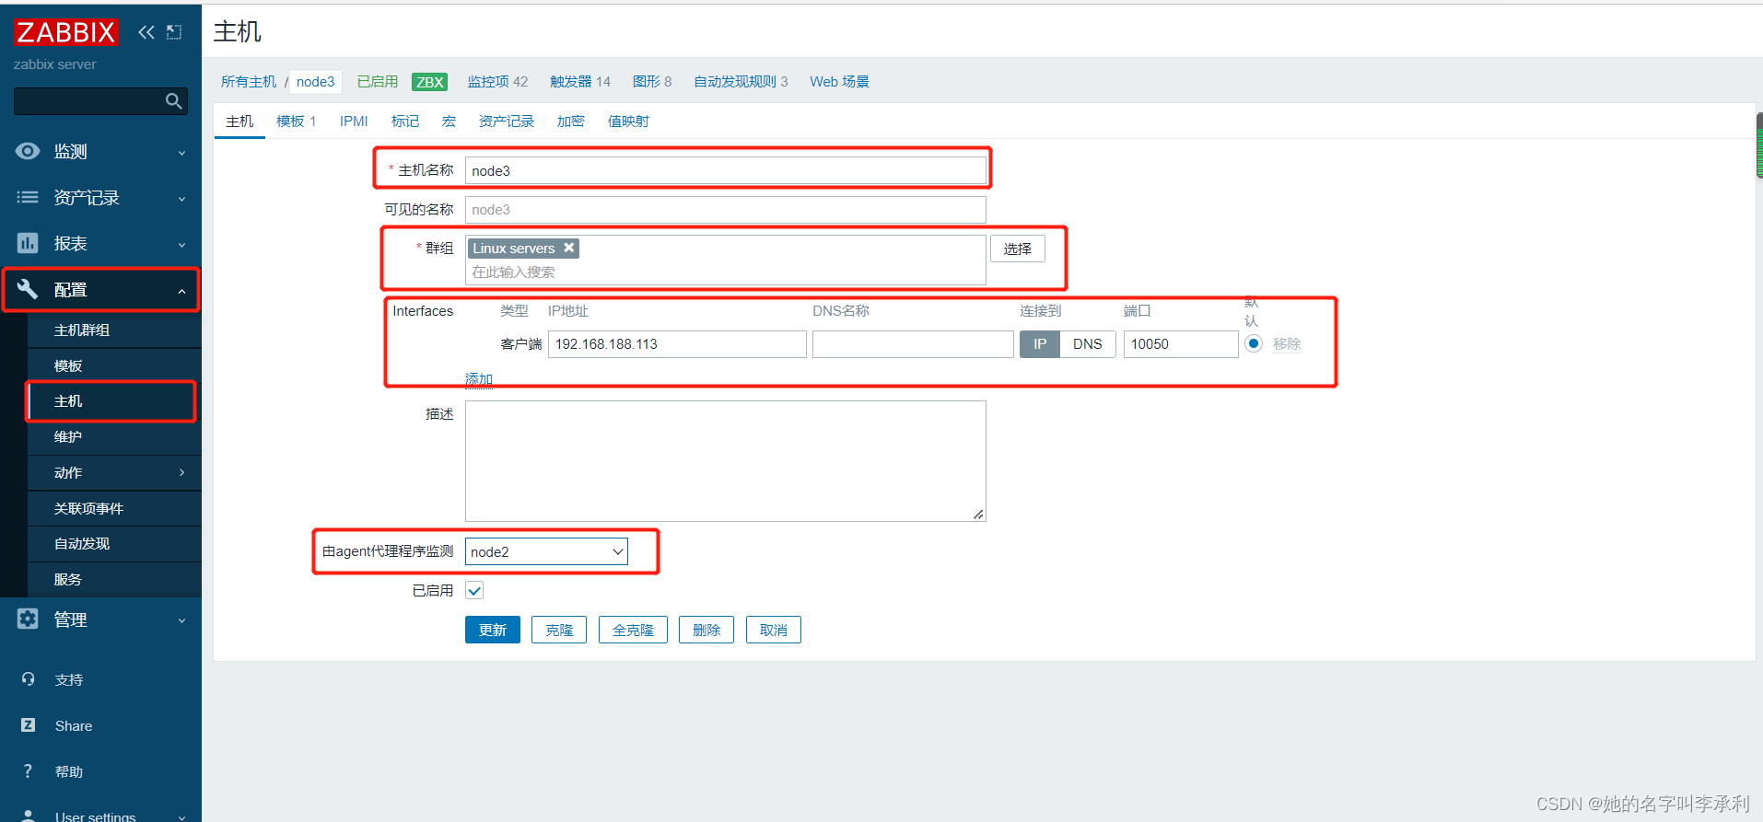Click the IP address field 192.168.188.113

coord(677,344)
